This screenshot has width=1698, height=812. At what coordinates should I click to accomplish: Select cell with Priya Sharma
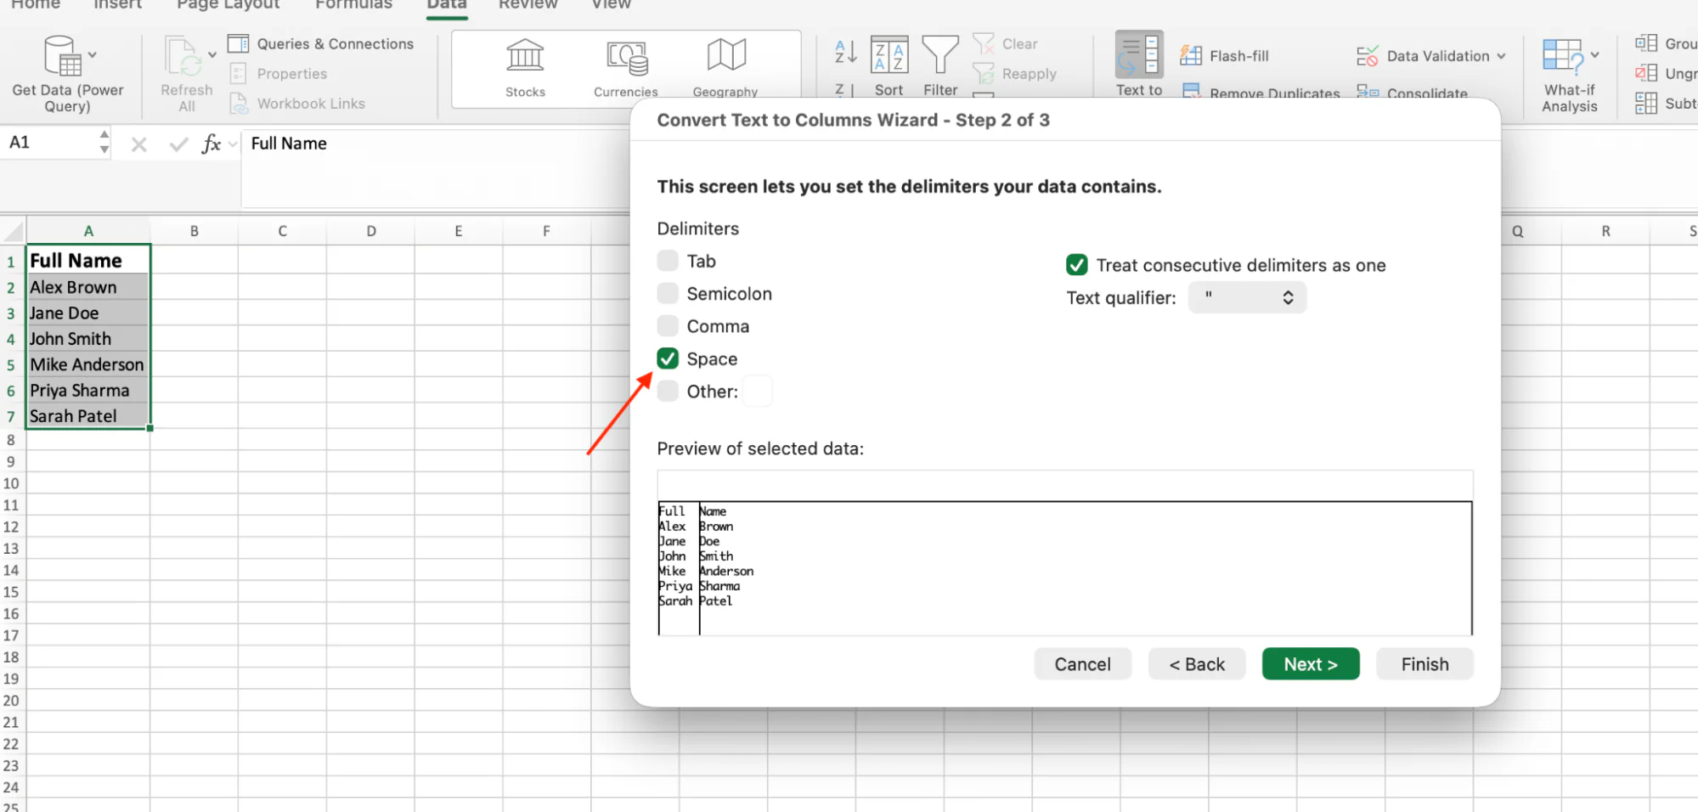pos(88,391)
